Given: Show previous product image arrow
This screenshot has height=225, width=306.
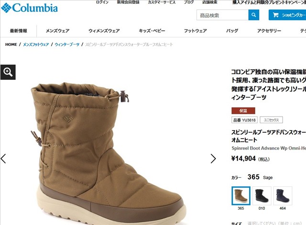Looking at the screenshot, I should (3, 158).
